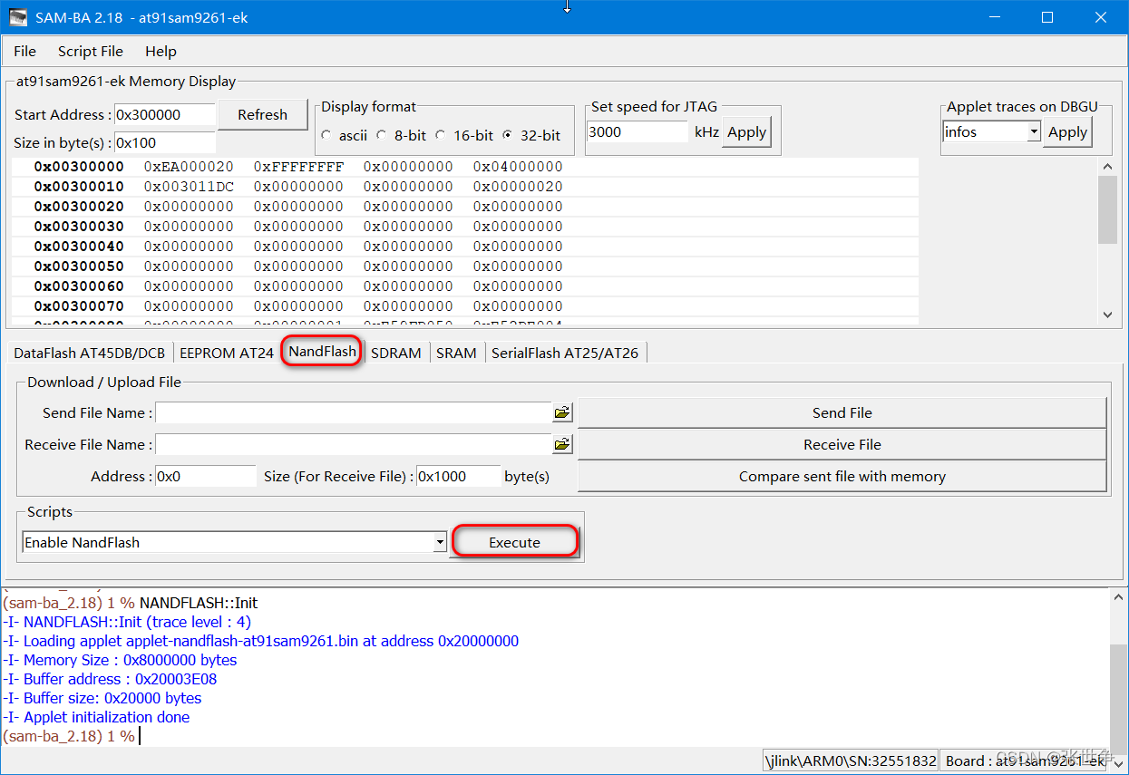Click value 0xEA000020 in memory display
This screenshot has width=1129, height=775.
(189, 167)
